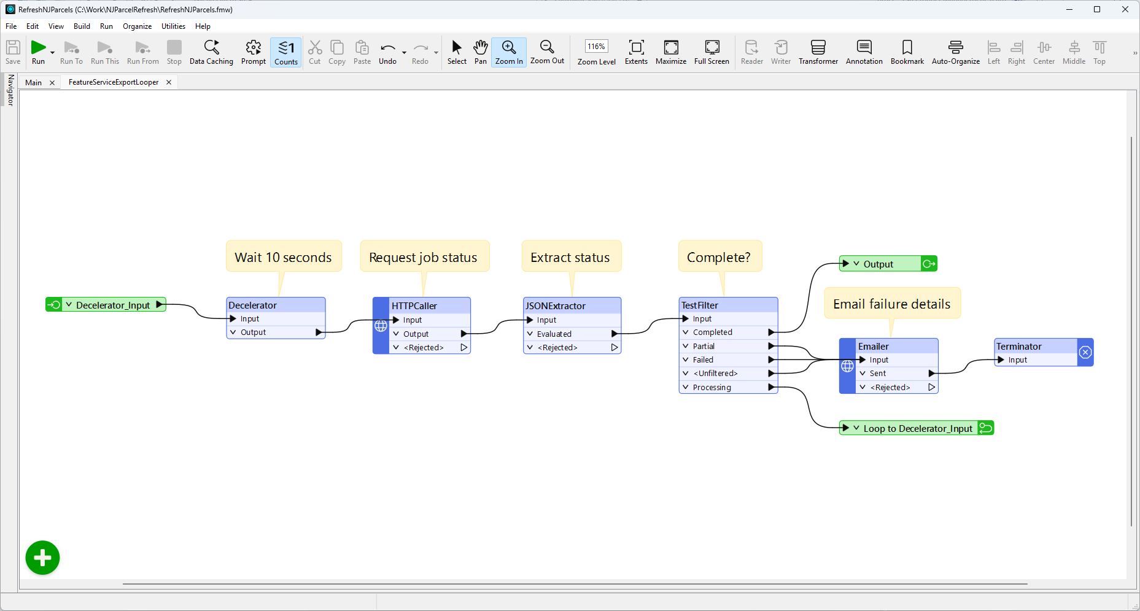
Task: Align selected objects to Top
Action: 1099,52
